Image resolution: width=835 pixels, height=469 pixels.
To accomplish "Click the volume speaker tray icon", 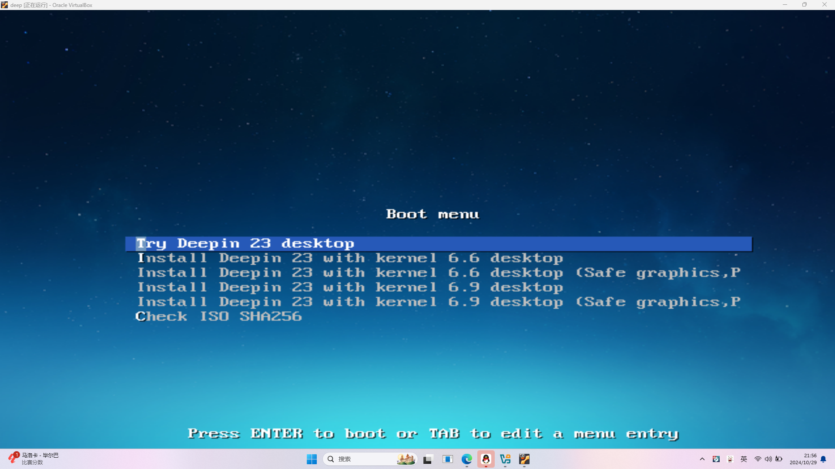I will [768, 459].
